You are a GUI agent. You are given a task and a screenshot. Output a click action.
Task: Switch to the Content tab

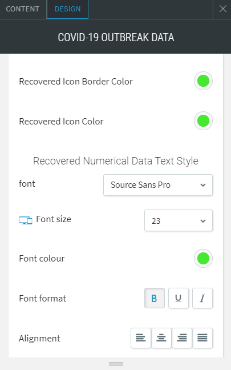pyautogui.click(x=23, y=9)
